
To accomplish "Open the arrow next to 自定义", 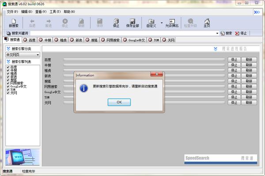I will [162, 23].
